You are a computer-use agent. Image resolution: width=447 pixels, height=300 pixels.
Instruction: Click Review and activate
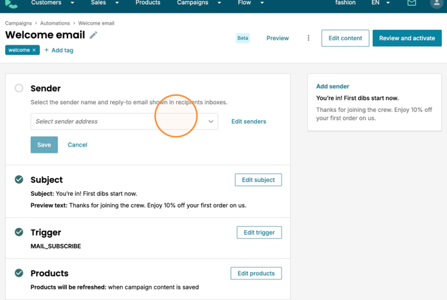tap(407, 38)
